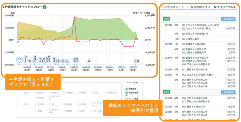Toggle the 教育費 expense checkbox
The image size is (241, 122).
tap(79, 104)
